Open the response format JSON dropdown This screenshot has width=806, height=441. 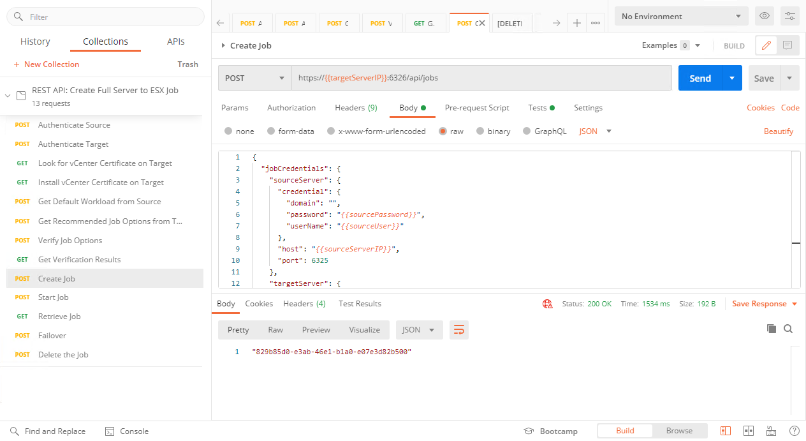pyautogui.click(x=419, y=330)
